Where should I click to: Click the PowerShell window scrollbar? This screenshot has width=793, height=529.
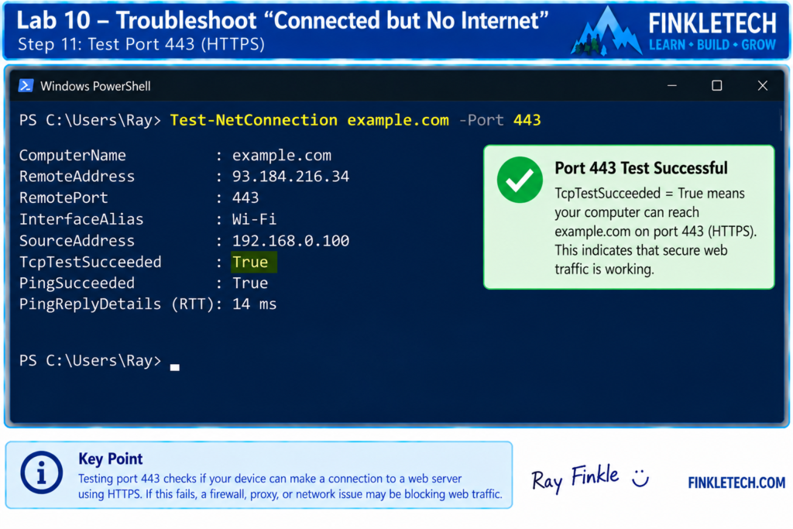pos(781,122)
